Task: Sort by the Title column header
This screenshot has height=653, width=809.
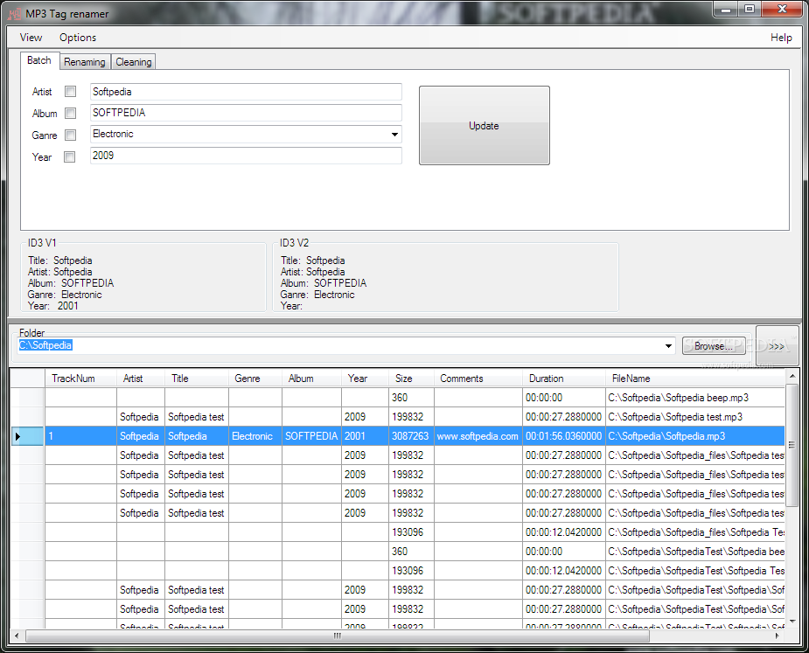Action: click(x=197, y=379)
